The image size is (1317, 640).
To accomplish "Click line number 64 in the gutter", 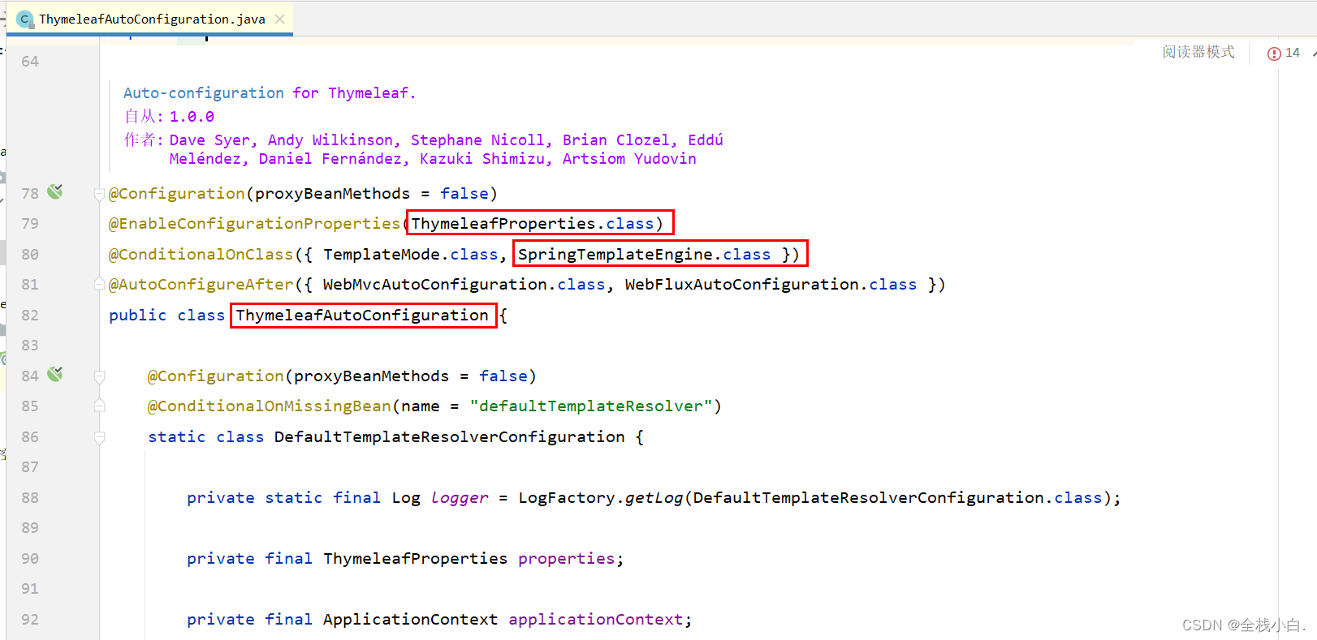I will (x=30, y=62).
